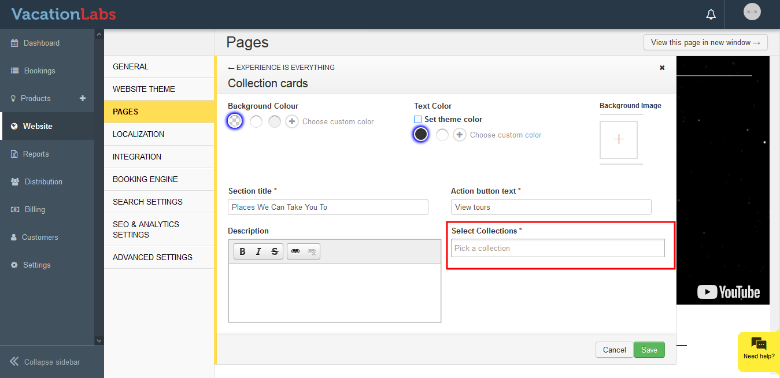780x378 pixels.
Task: Select the transparent background colour swatch
Action: (x=235, y=121)
